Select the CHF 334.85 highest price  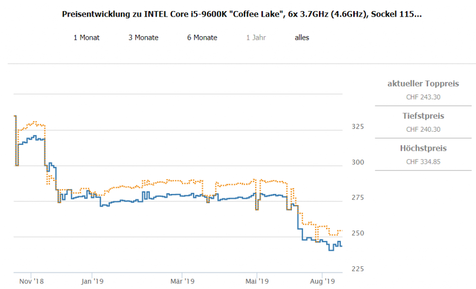(x=423, y=162)
